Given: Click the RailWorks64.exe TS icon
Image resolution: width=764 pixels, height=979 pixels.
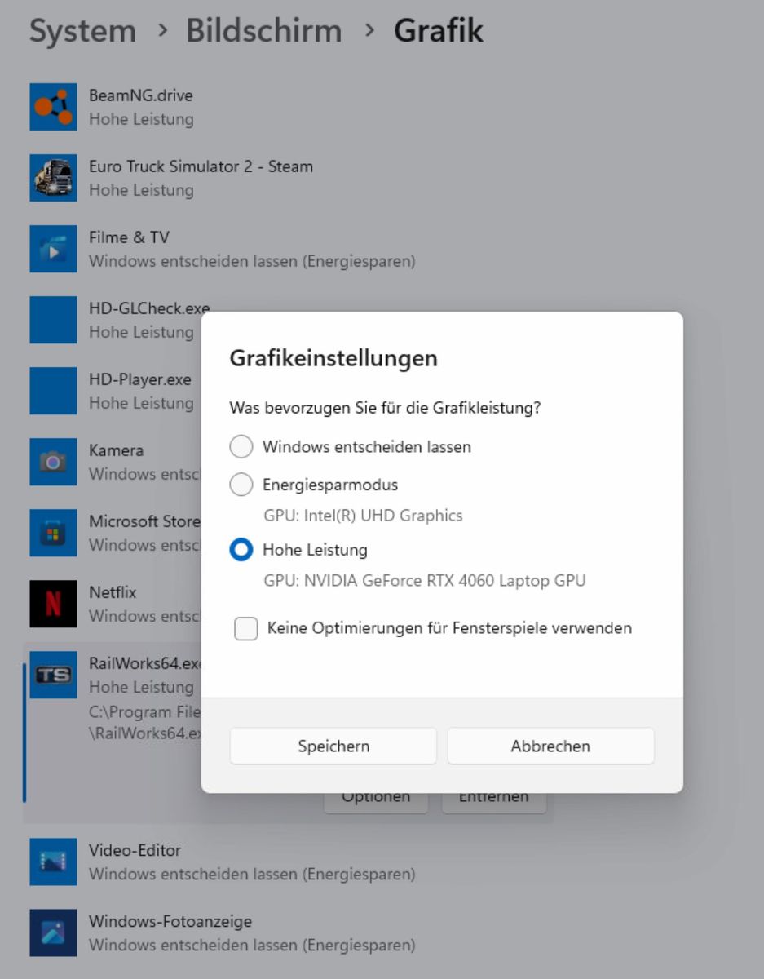Looking at the screenshot, I should click(53, 675).
